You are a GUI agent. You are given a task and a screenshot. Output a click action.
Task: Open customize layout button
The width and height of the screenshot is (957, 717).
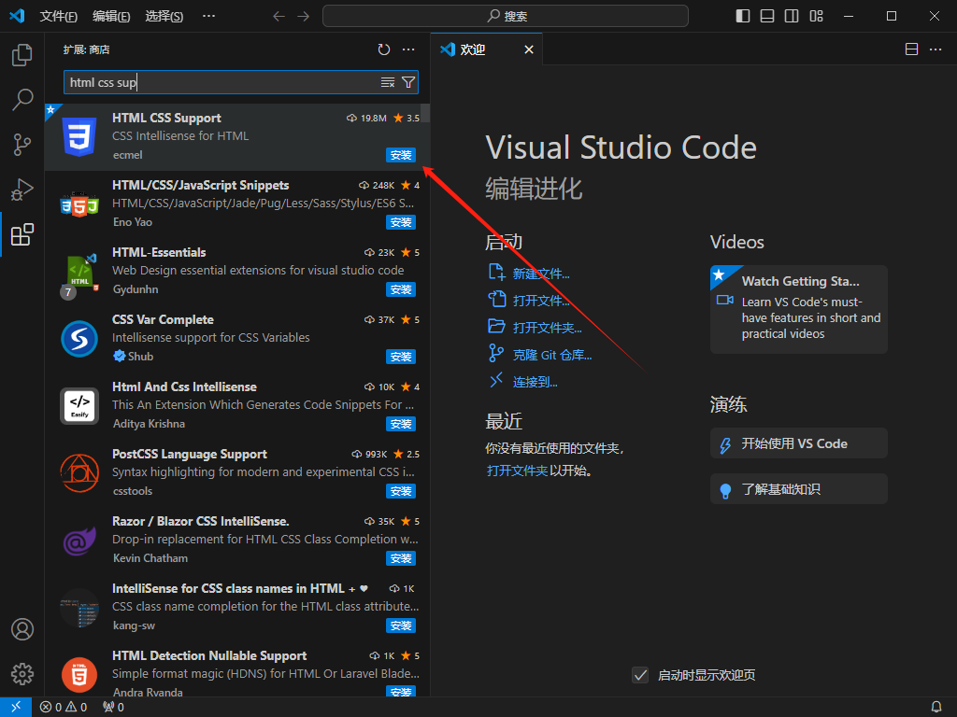817,16
